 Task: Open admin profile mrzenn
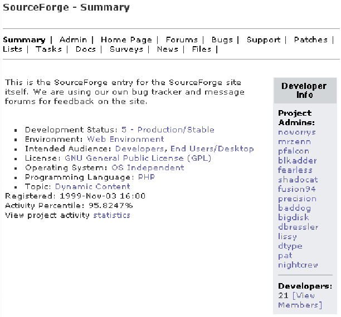(294, 142)
